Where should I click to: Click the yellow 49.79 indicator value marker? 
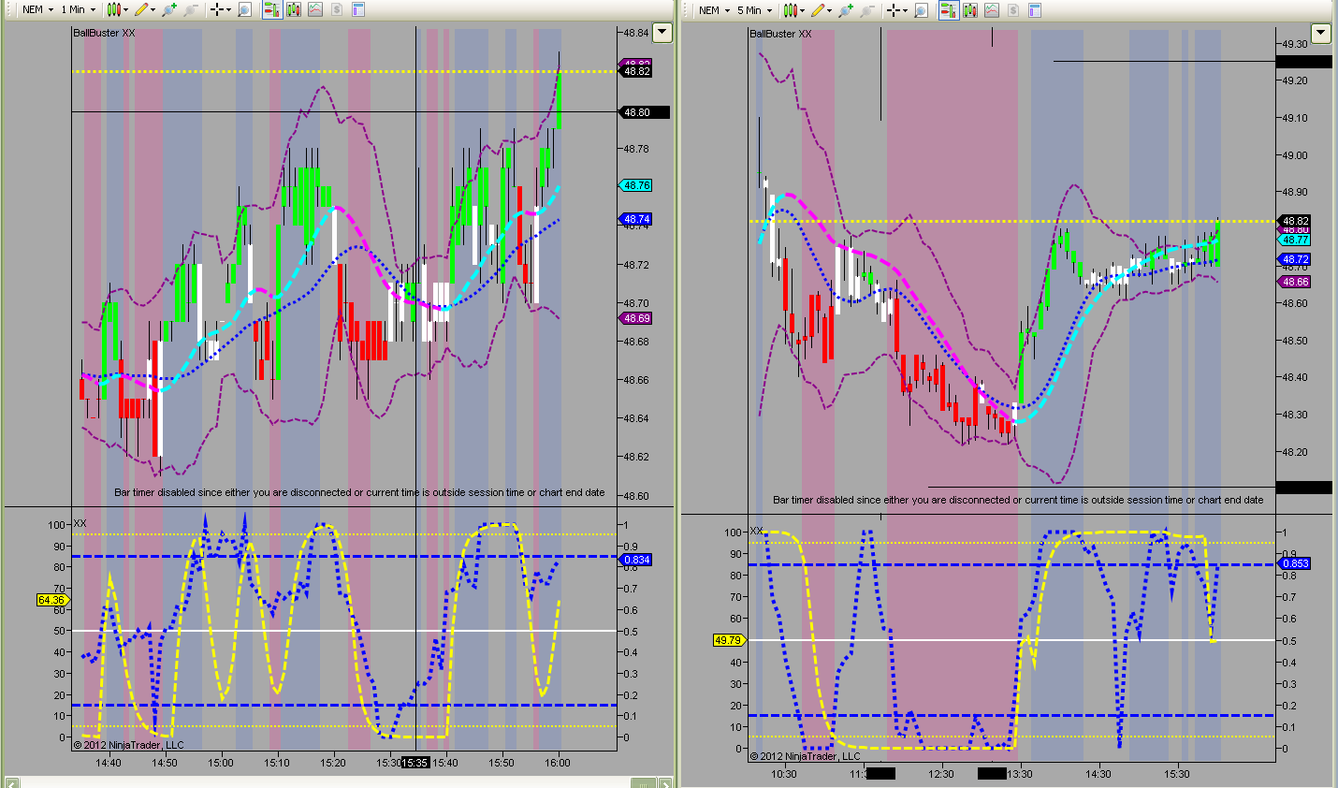729,640
